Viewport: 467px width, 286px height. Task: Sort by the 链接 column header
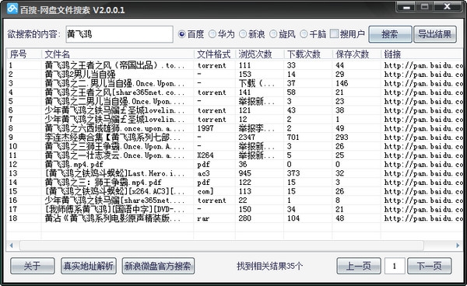(421, 54)
